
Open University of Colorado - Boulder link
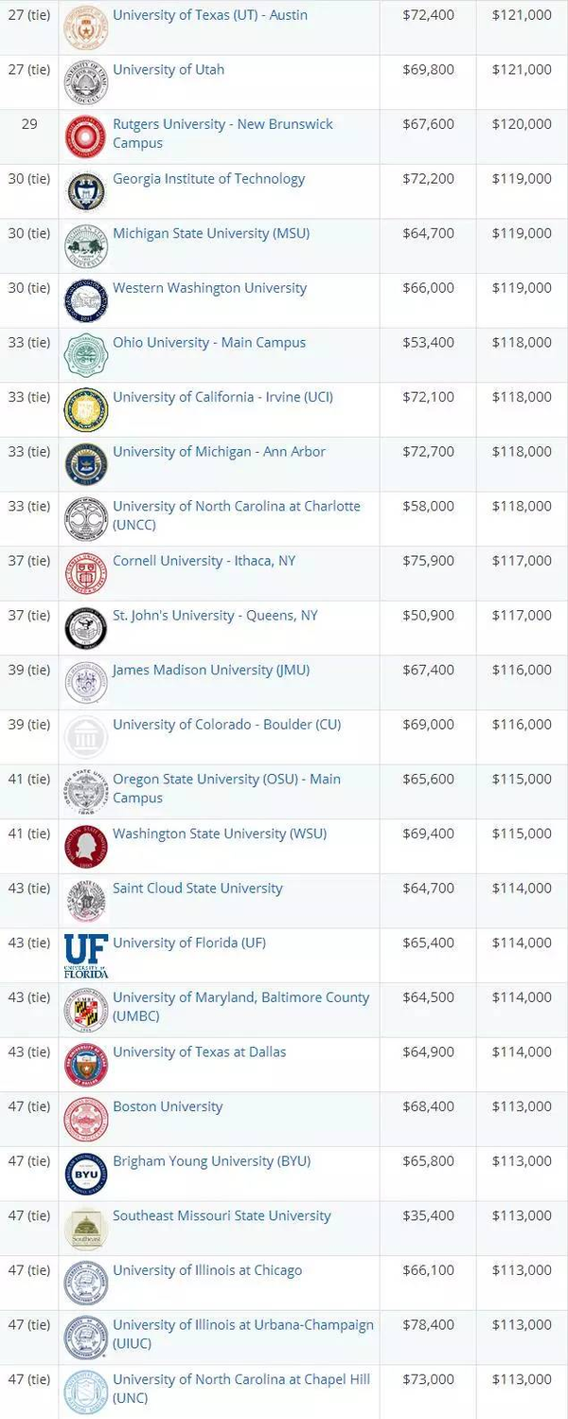(226, 725)
